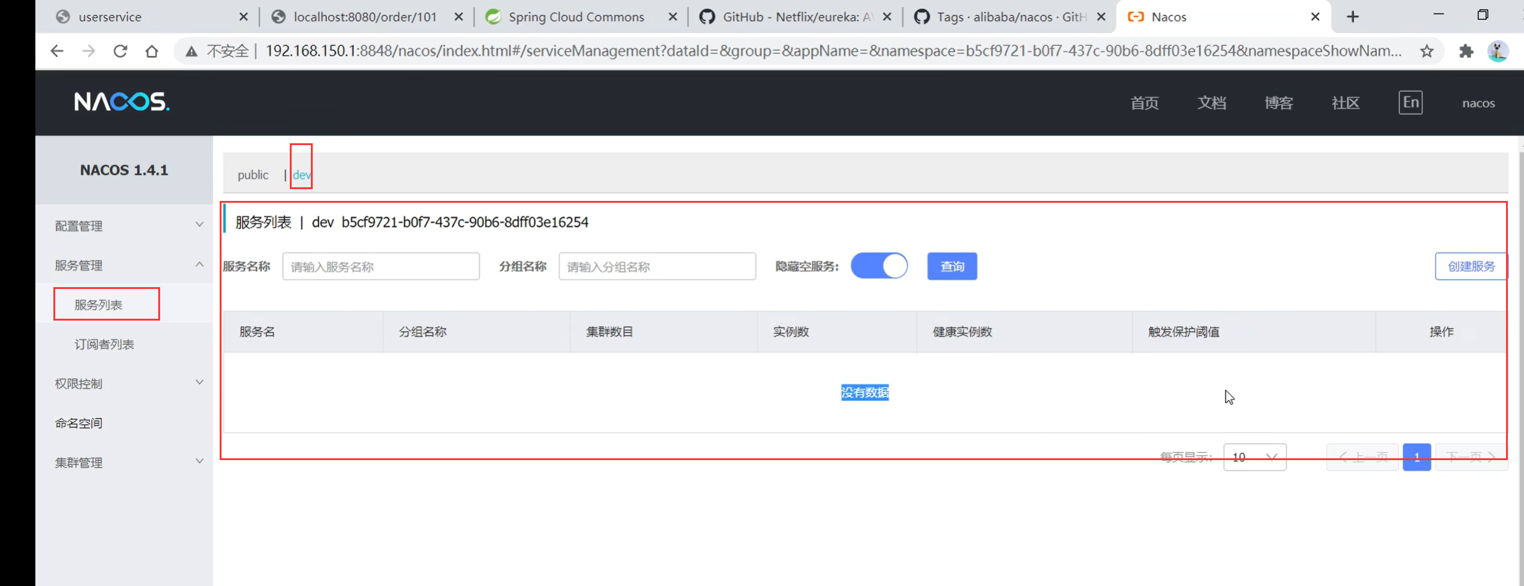Close the userservice tab

243,17
